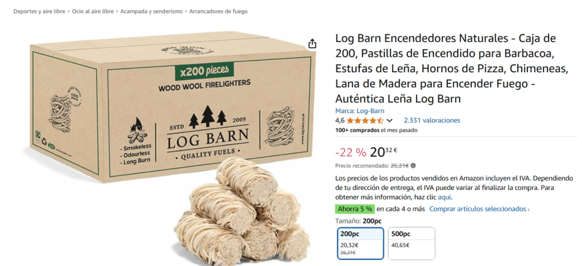The width and height of the screenshot is (582, 266).
Task: Open the 2.331 valoraciones link
Action: pyautogui.click(x=432, y=120)
